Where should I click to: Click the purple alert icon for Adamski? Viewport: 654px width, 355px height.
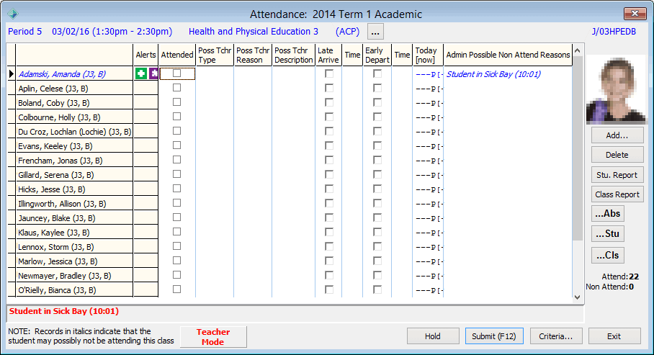click(154, 74)
